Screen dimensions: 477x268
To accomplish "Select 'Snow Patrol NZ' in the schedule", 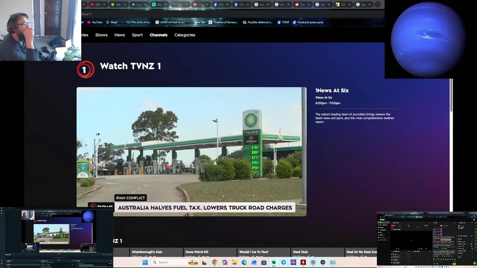I will 197,252.
